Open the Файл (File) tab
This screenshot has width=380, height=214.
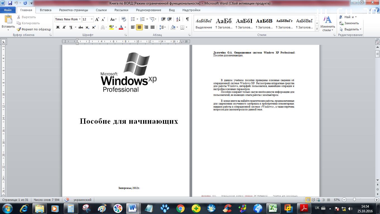pos(8,10)
